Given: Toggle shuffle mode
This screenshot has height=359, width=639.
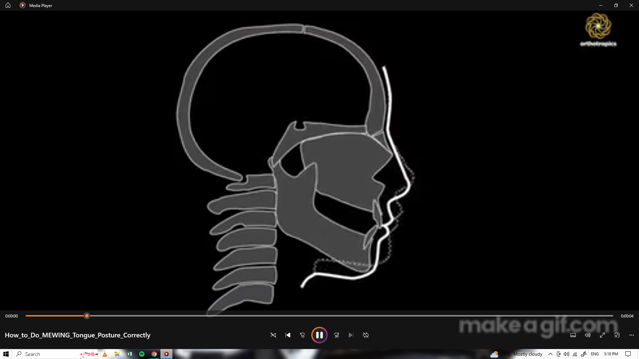Looking at the screenshot, I should pos(273,335).
